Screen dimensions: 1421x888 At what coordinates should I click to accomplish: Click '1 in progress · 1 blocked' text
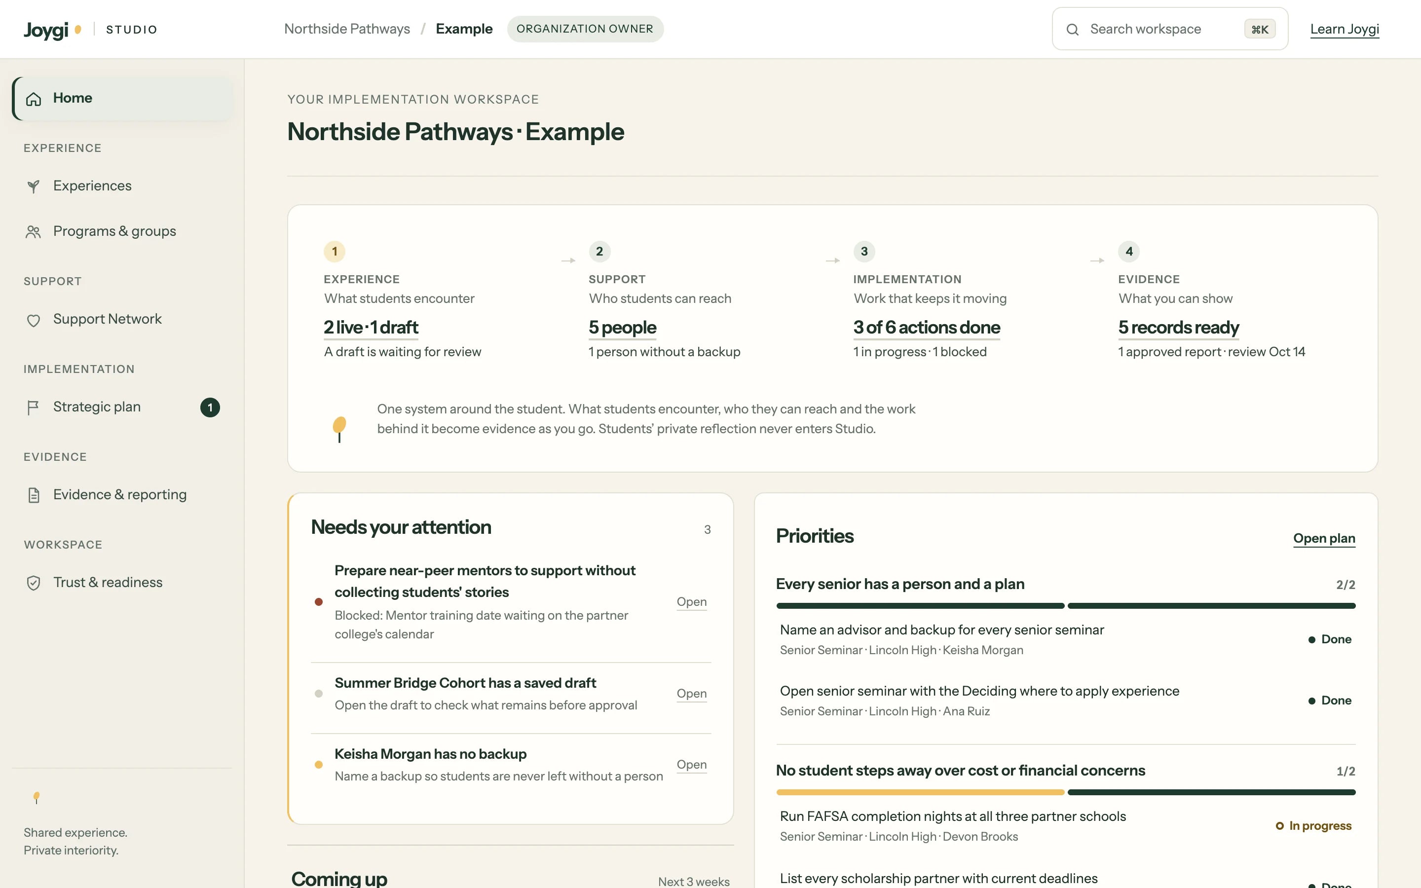pyautogui.click(x=920, y=352)
